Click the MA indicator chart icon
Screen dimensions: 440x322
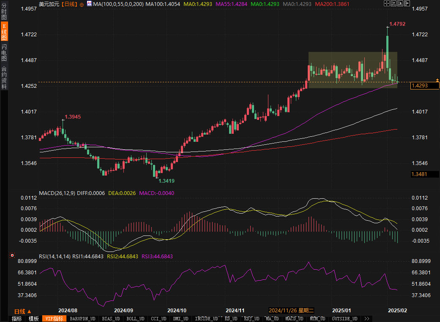[x=89, y=4]
